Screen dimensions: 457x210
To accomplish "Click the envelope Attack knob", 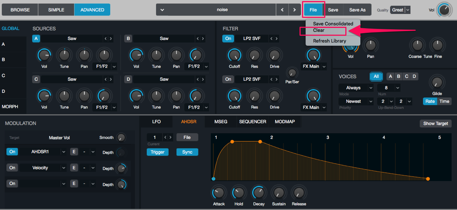I will [x=219, y=192].
